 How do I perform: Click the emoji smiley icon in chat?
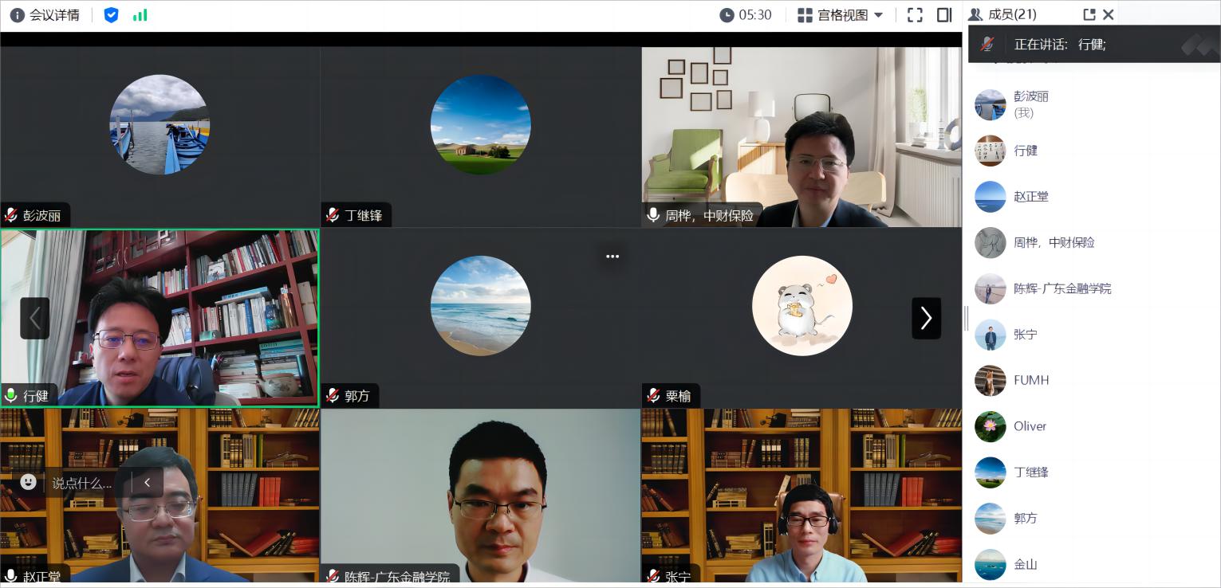point(29,482)
